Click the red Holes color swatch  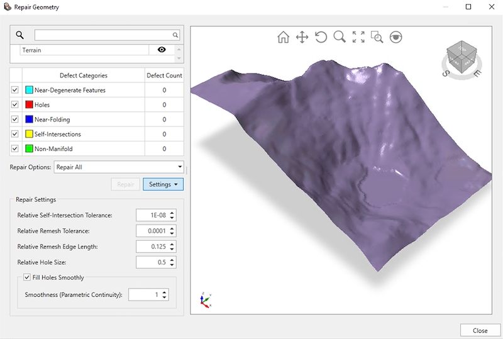pos(29,104)
